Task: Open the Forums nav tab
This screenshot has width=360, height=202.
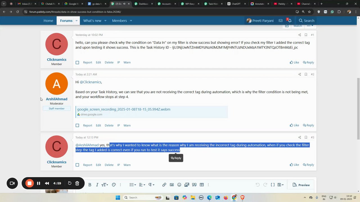Action: (66, 21)
